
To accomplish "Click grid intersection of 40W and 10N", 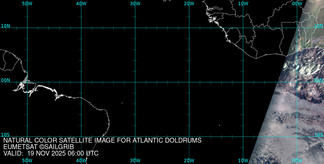I will click(x=81, y=28).
